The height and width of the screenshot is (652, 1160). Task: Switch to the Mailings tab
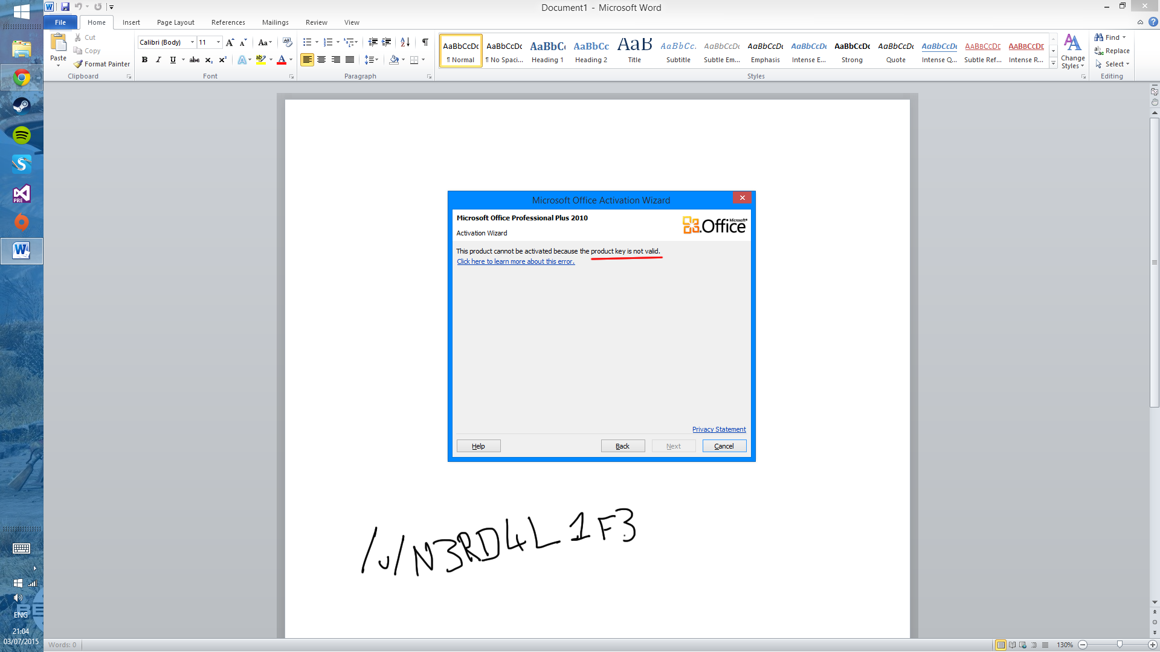pos(275,22)
